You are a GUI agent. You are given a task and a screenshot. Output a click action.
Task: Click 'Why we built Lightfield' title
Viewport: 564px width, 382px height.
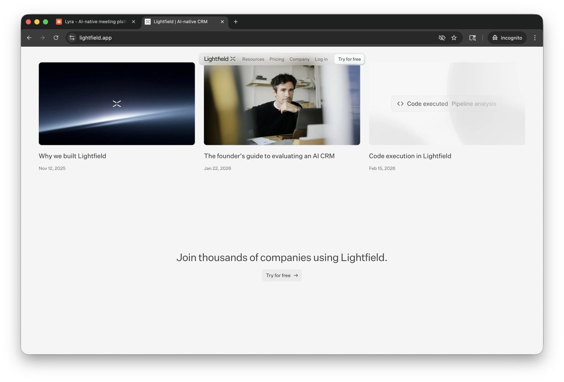pyautogui.click(x=72, y=156)
